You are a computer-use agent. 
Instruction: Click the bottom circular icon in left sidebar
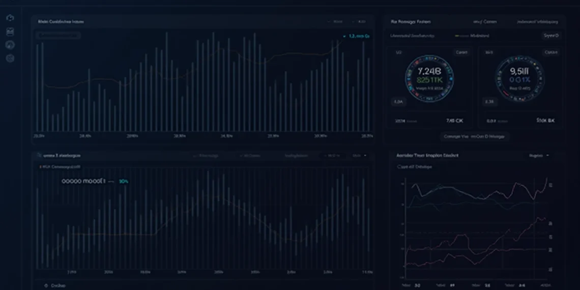pyautogui.click(x=10, y=59)
